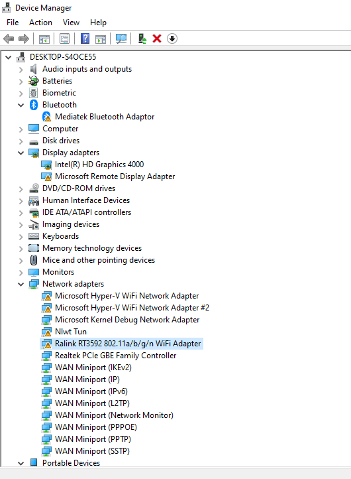Select Microsoft Remote Display Adapter
Viewport: 351px width, 479px height.
(115, 176)
